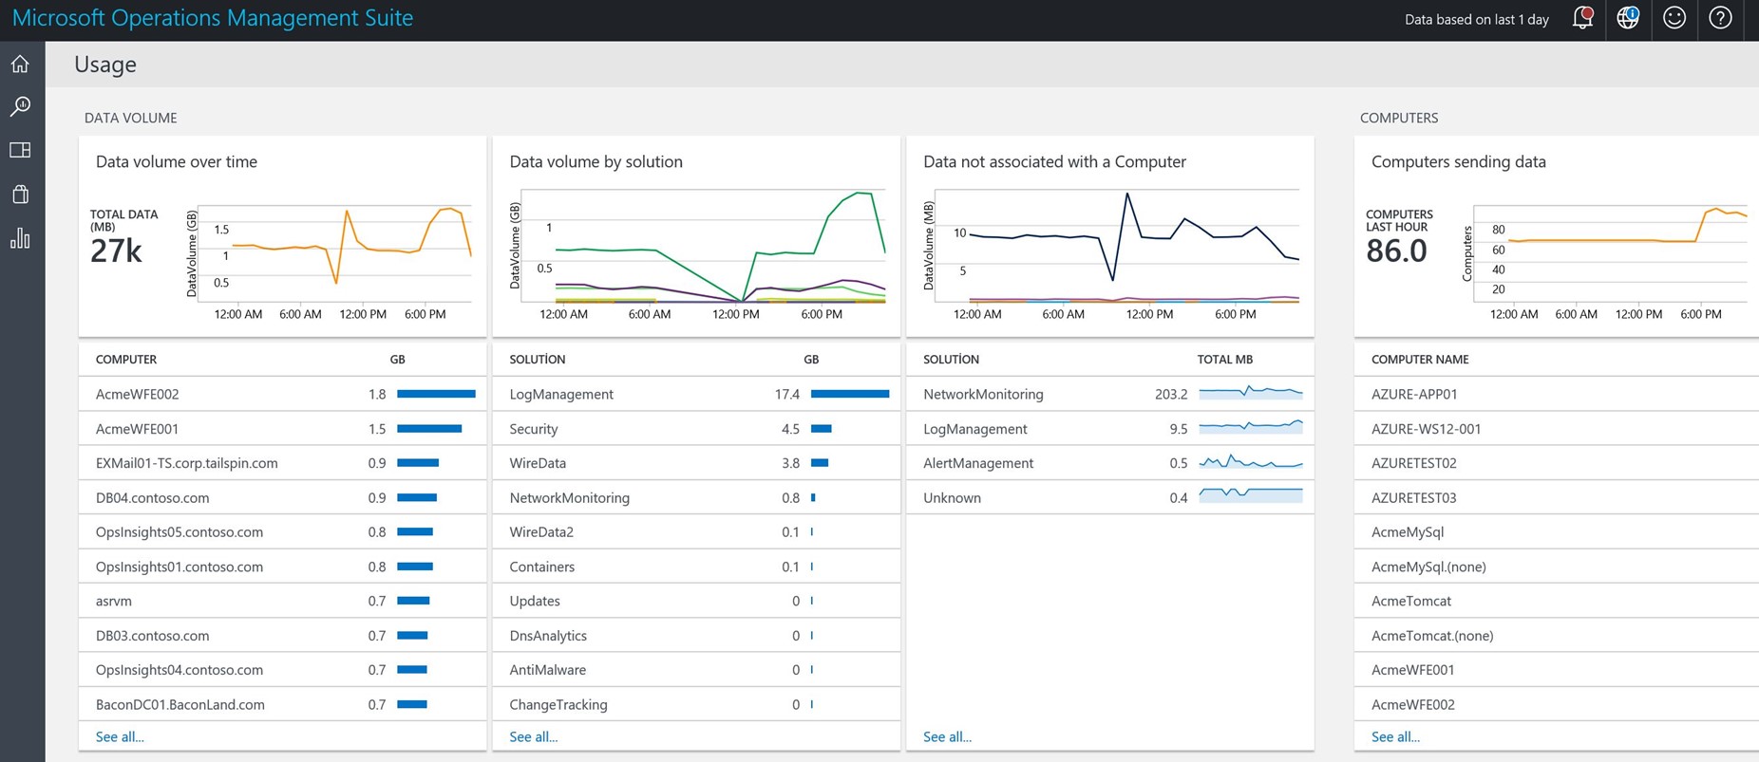Open notifications bell icon
The height and width of the screenshot is (762, 1759).
pos(1582,18)
